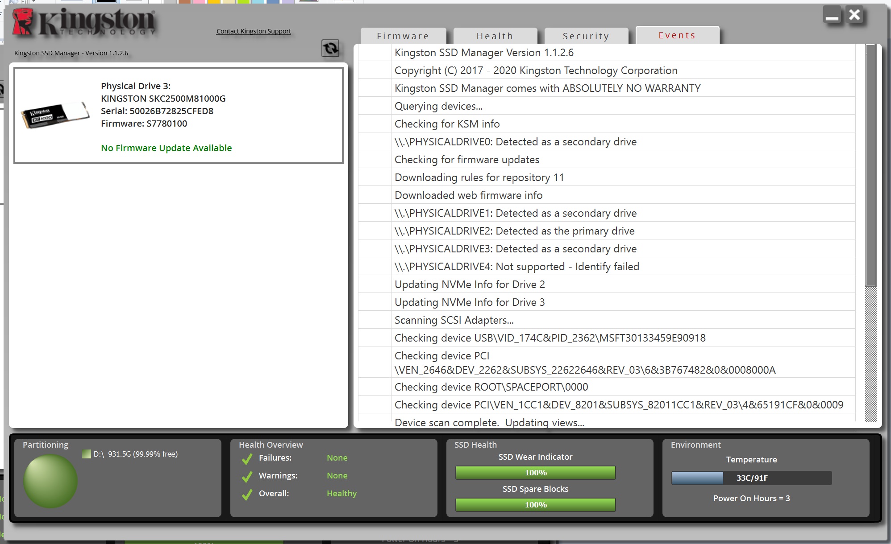Select PHYSICALDRIVE3 secondary drive log row
The image size is (891, 544).
[x=607, y=248]
